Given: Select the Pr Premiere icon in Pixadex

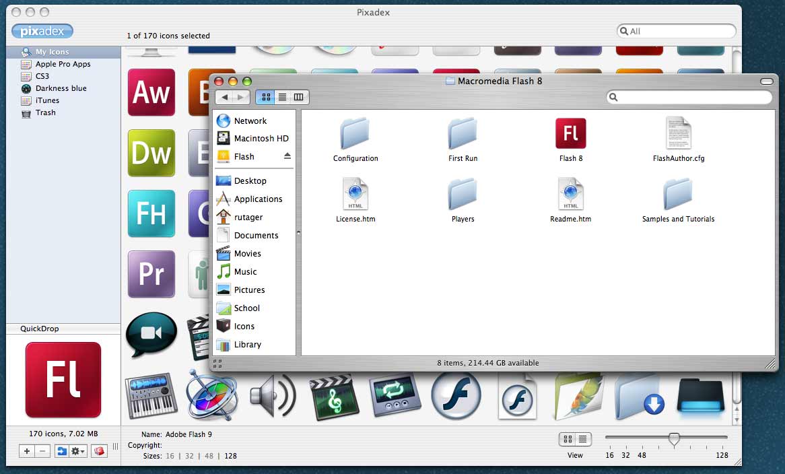Looking at the screenshot, I should pyautogui.click(x=151, y=274).
